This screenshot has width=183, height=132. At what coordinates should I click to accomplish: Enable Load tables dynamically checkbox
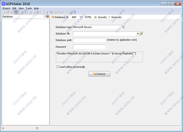point(58,67)
